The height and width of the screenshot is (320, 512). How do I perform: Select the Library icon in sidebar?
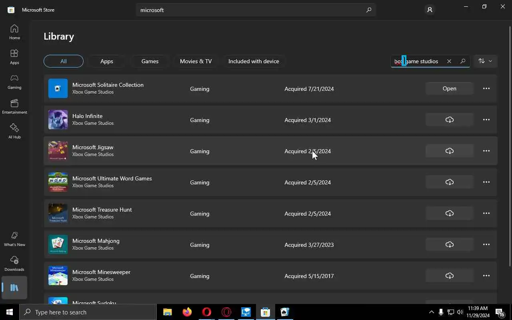tap(14, 288)
